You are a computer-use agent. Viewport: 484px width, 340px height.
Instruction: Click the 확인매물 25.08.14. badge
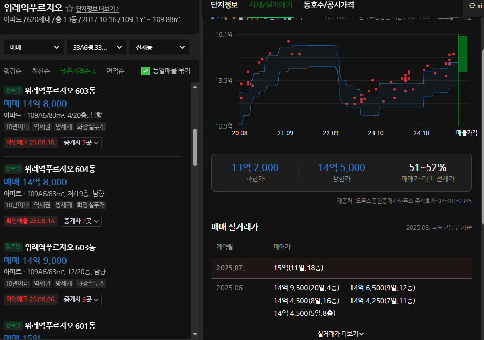click(31, 221)
